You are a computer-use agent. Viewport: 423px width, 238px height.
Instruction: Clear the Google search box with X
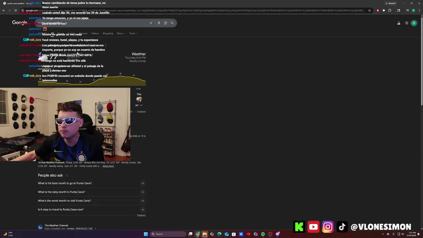tap(151, 23)
